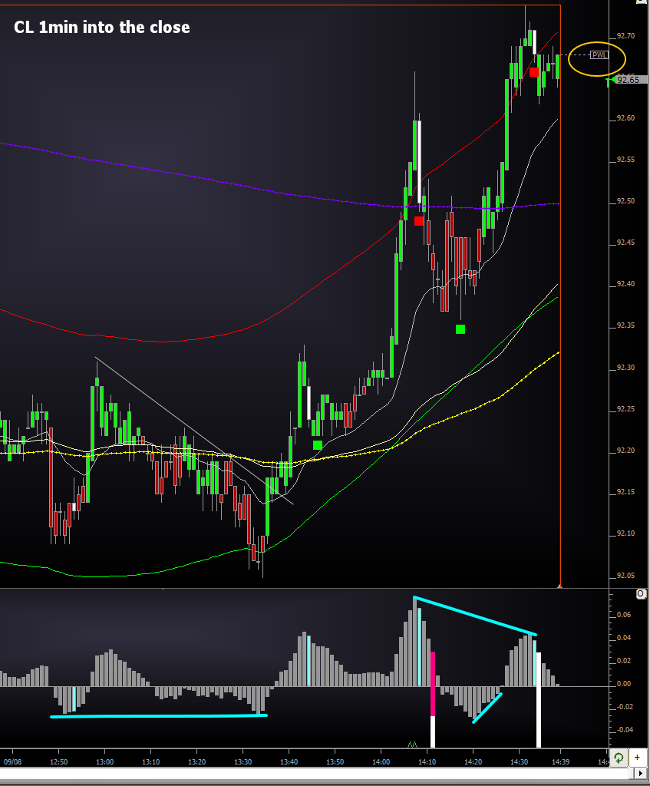Image resolution: width=650 pixels, height=786 pixels.
Task: Click the 92.15 price axis label
Action: (x=626, y=492)
